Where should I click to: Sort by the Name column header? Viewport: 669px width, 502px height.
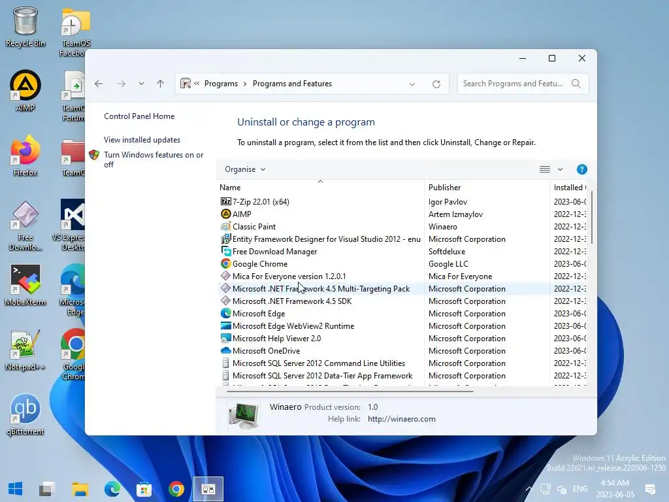(x=321, y=188)
